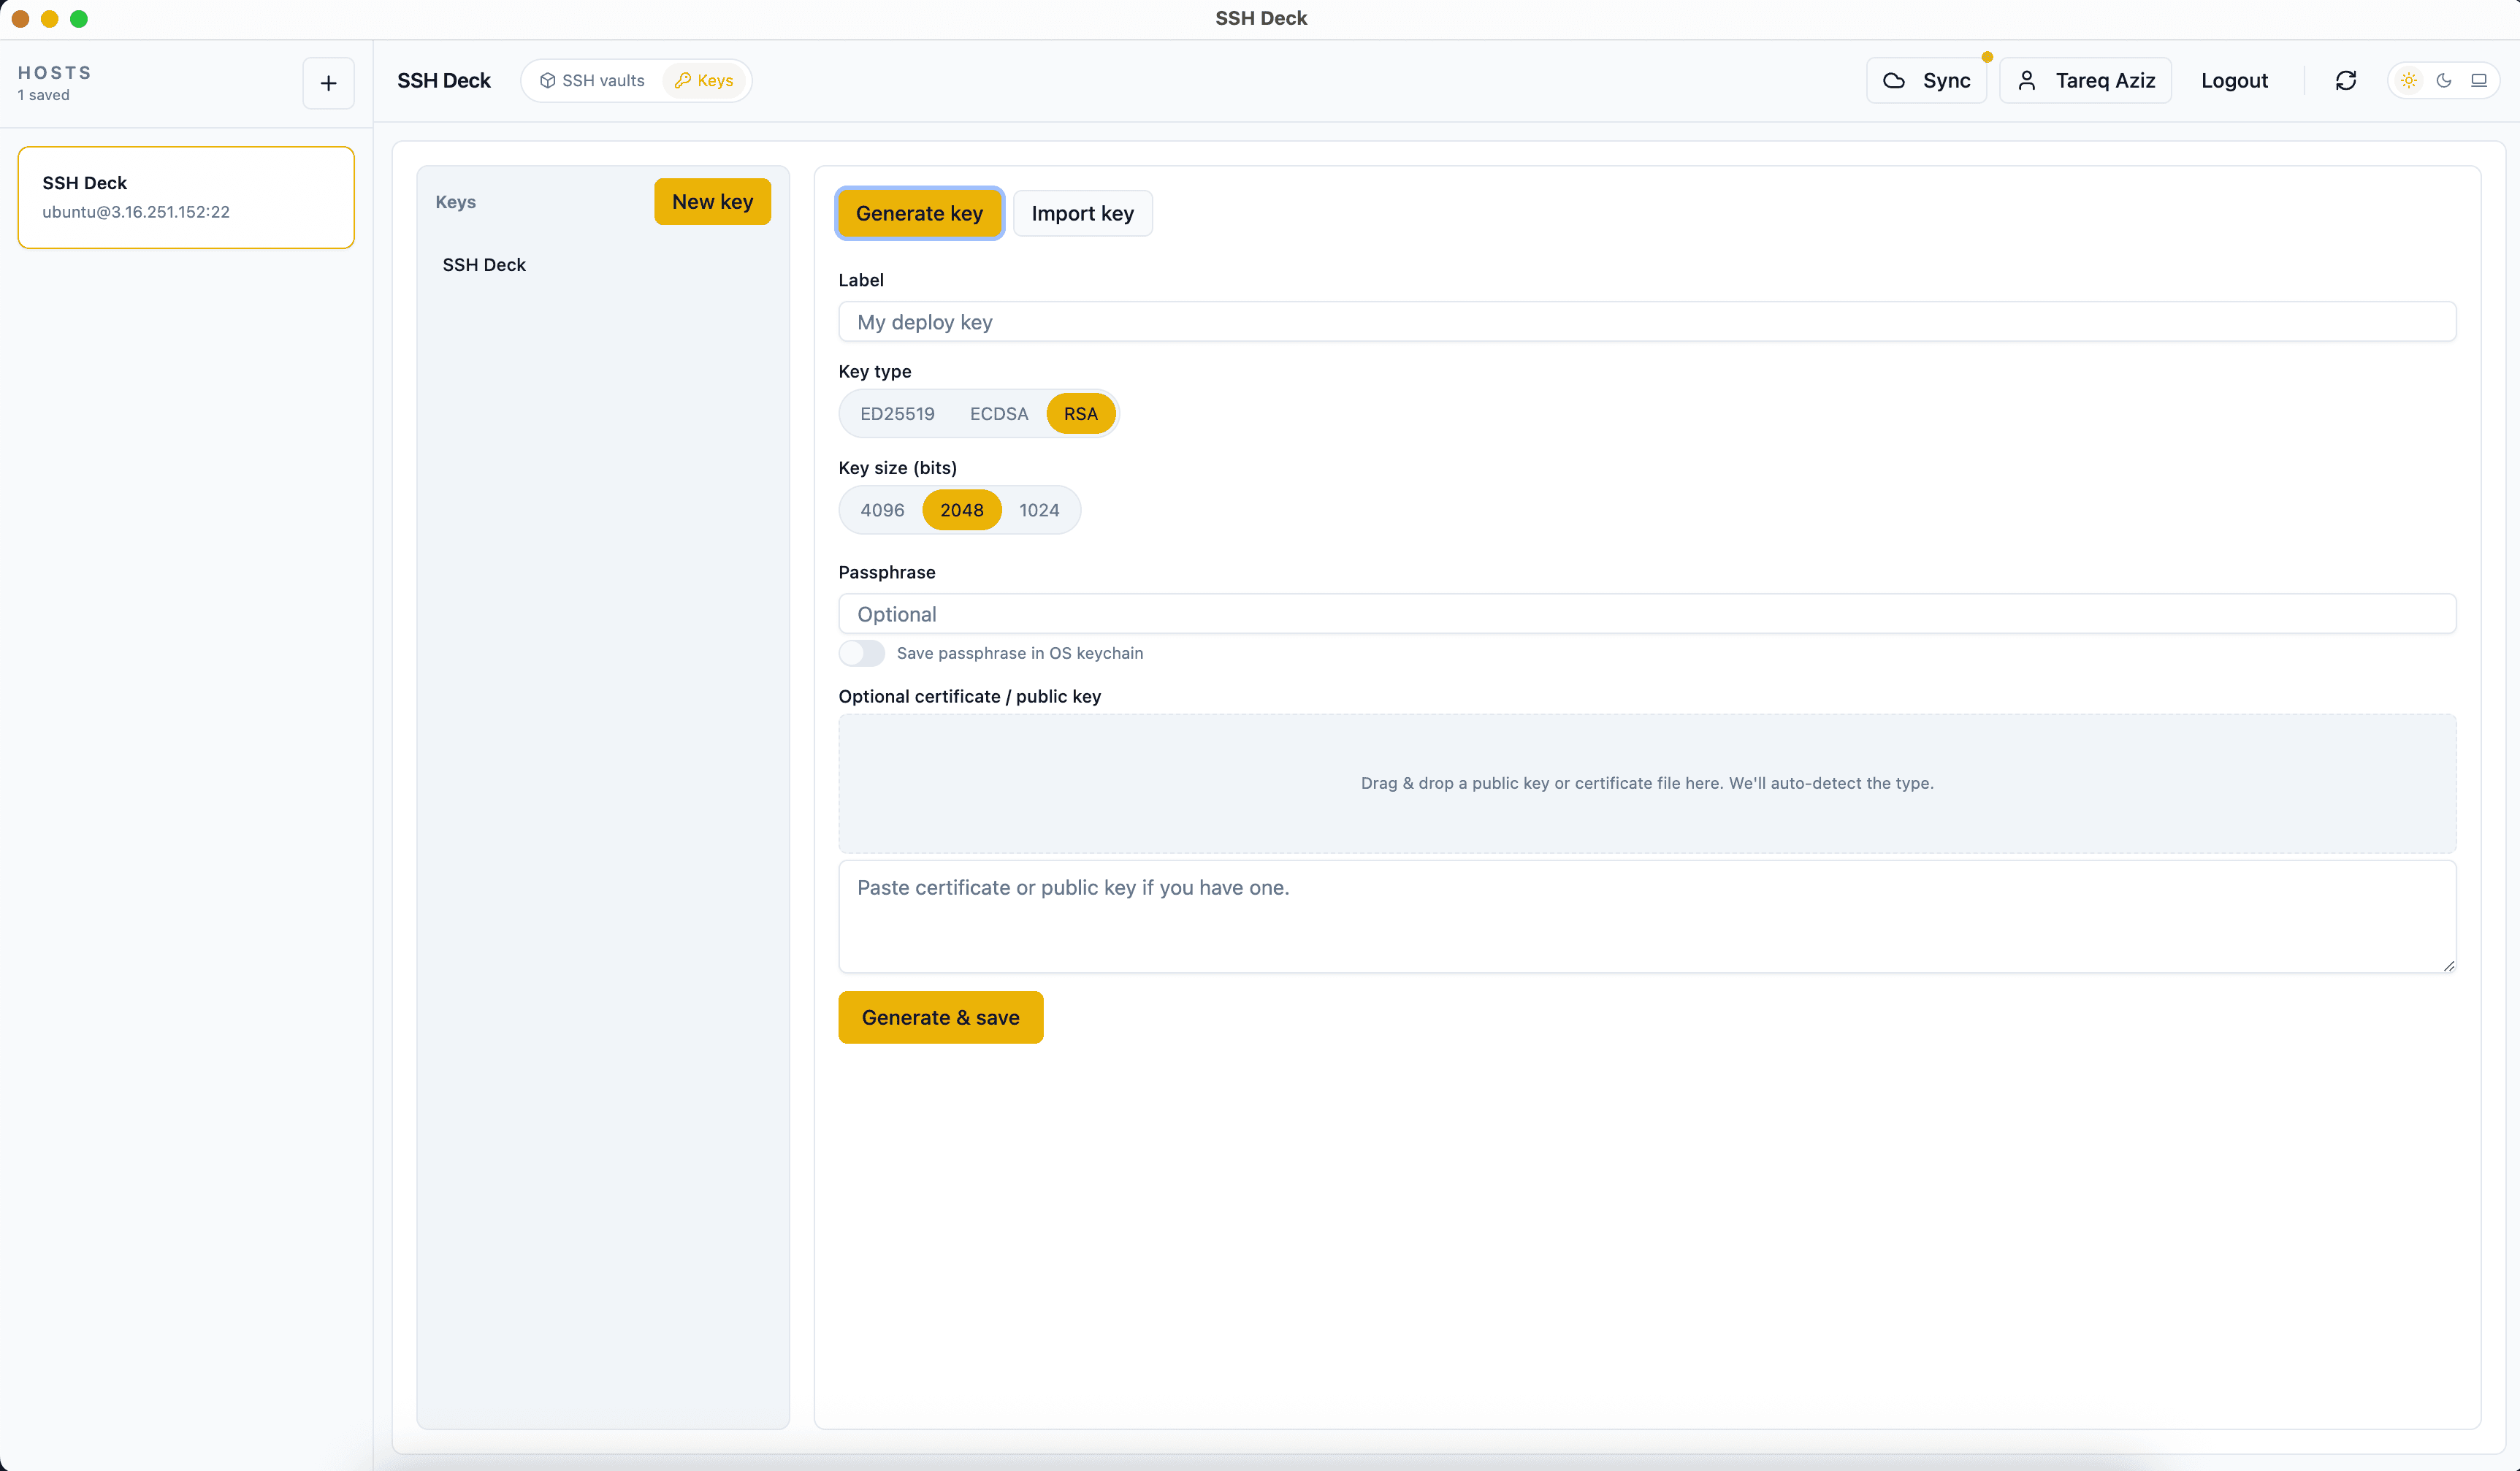This screenshot has width=2520, height=1471.
Task: Click the Generate & save button
Action: [940, 1017]
